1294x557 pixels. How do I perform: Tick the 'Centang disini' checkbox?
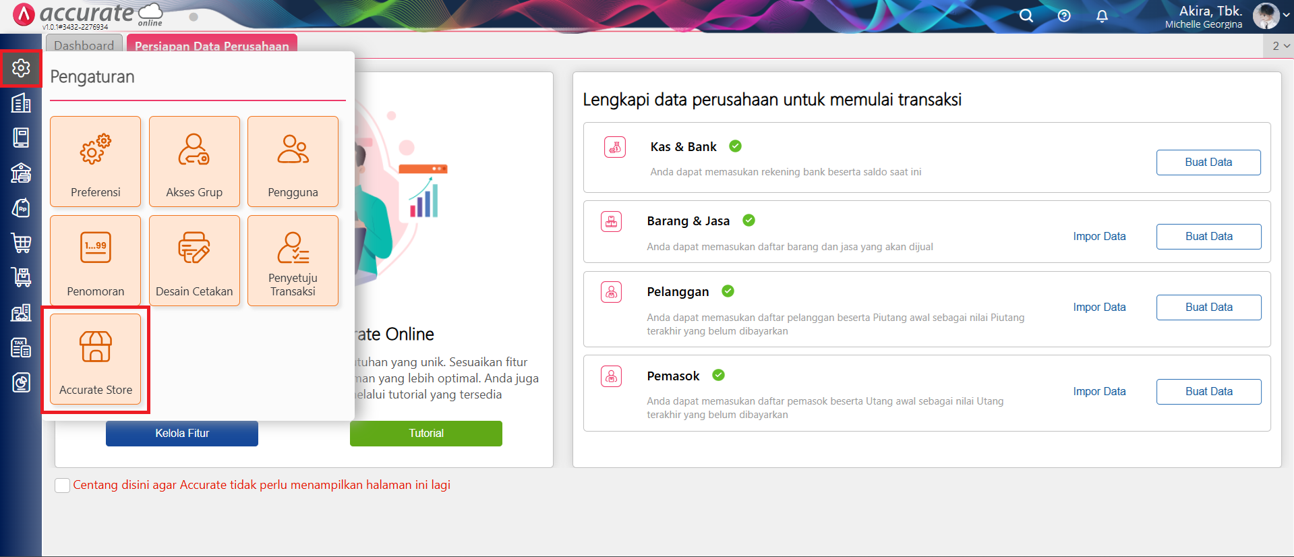pos(62,486)
